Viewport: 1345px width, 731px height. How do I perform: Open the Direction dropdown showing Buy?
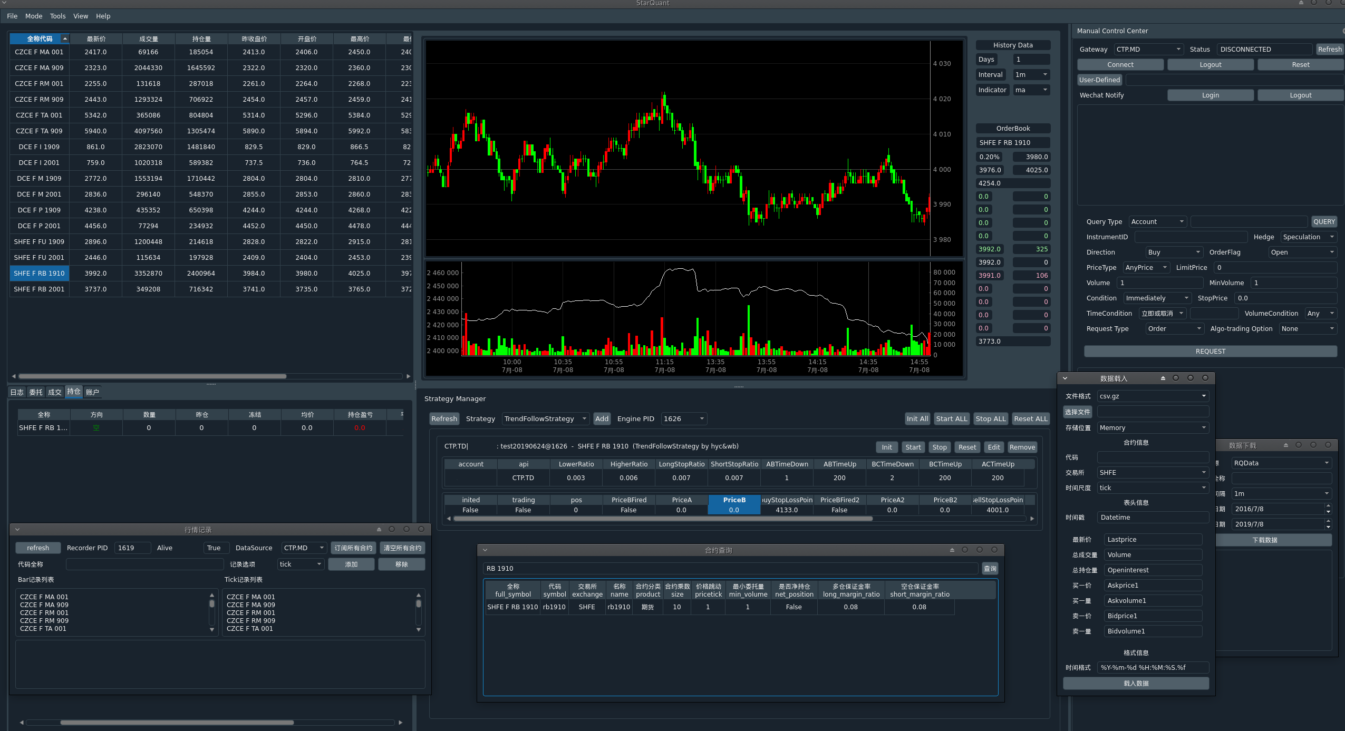tap(1173, 252)
